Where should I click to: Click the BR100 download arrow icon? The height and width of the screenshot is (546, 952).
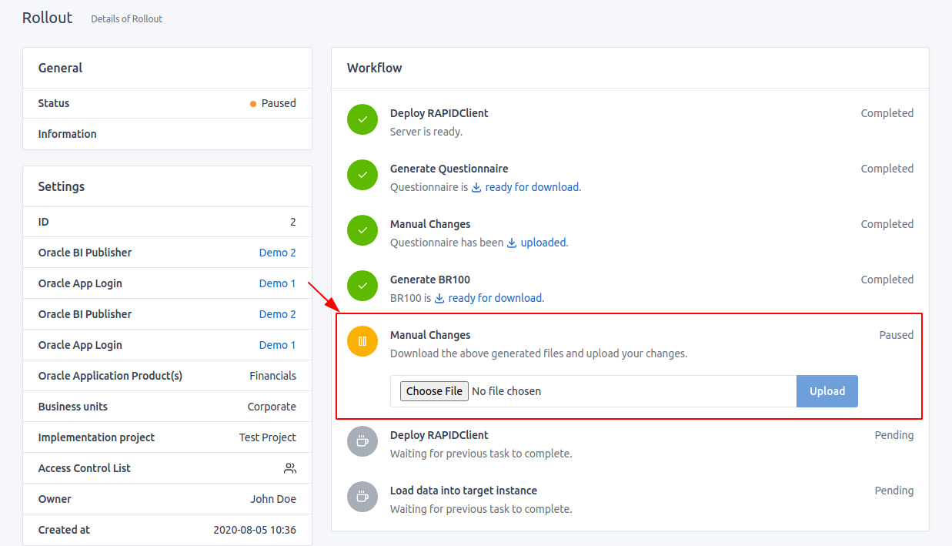(x=439, y=298)
